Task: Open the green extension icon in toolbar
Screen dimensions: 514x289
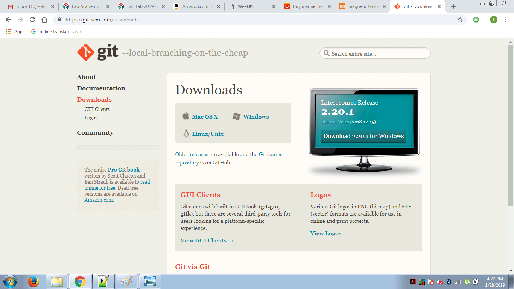Action: [x=476, y=20]
